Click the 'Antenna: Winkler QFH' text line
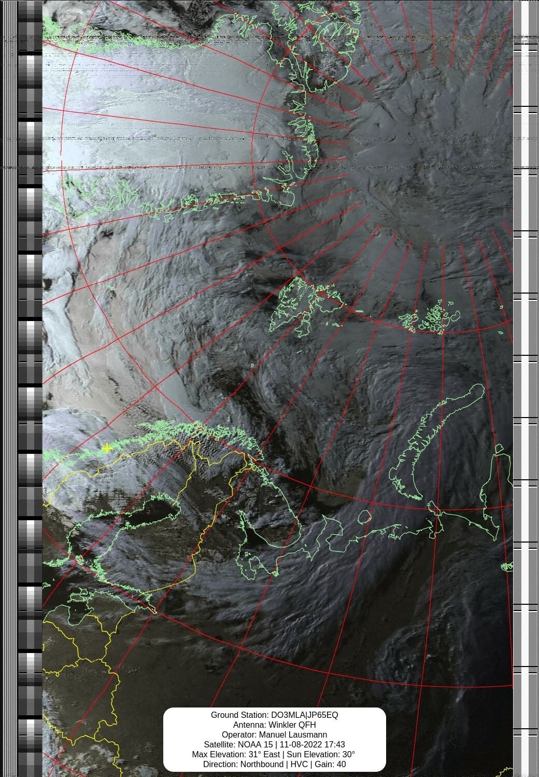 point(274,725)
